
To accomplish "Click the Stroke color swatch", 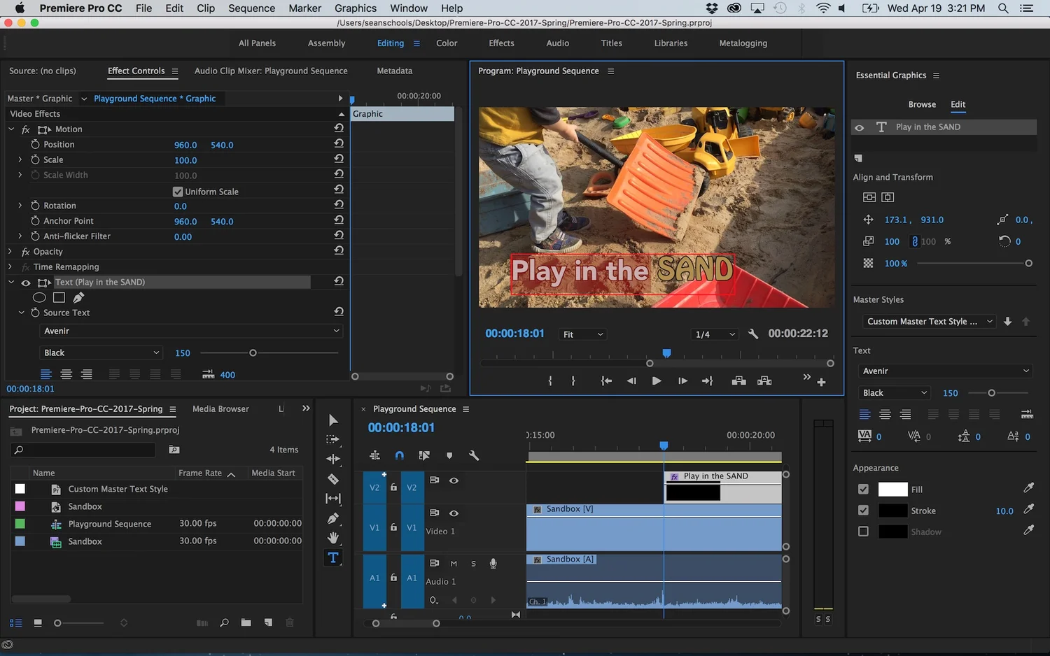I will tap(892, 511).
